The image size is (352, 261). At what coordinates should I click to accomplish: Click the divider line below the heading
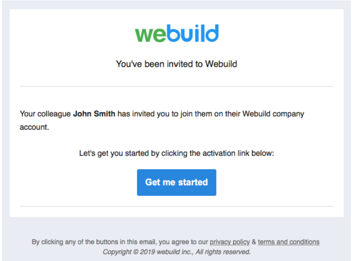click(176, 86)
